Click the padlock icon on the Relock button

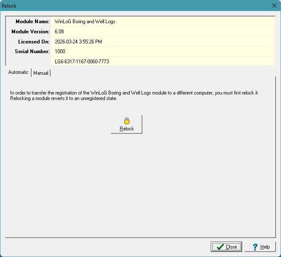coord(126,121)
